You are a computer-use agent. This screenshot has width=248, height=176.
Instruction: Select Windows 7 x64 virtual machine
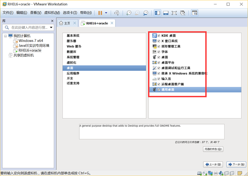coord(31,41)
